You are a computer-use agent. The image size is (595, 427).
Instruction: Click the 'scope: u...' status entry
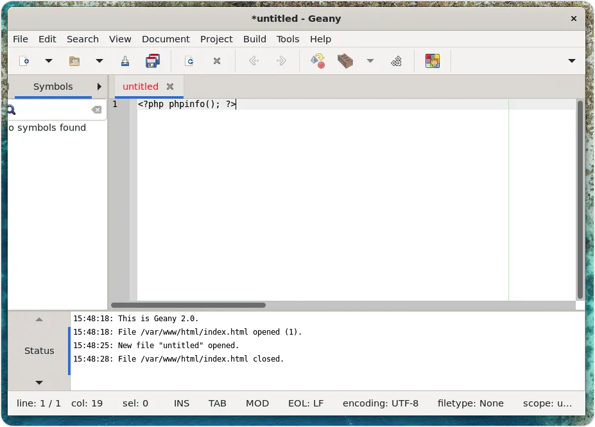(548, 403)
